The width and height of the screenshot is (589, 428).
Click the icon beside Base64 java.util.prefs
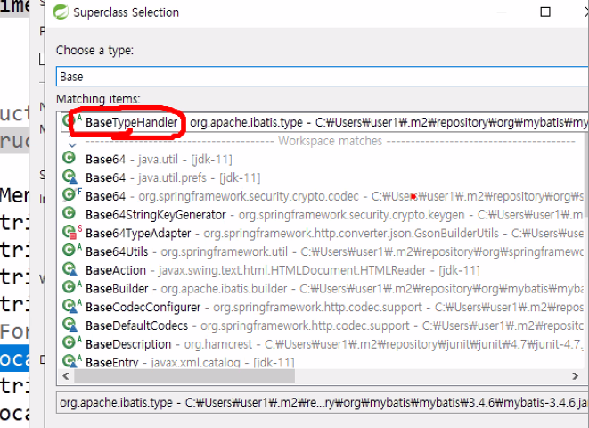(x=70, y=177)
